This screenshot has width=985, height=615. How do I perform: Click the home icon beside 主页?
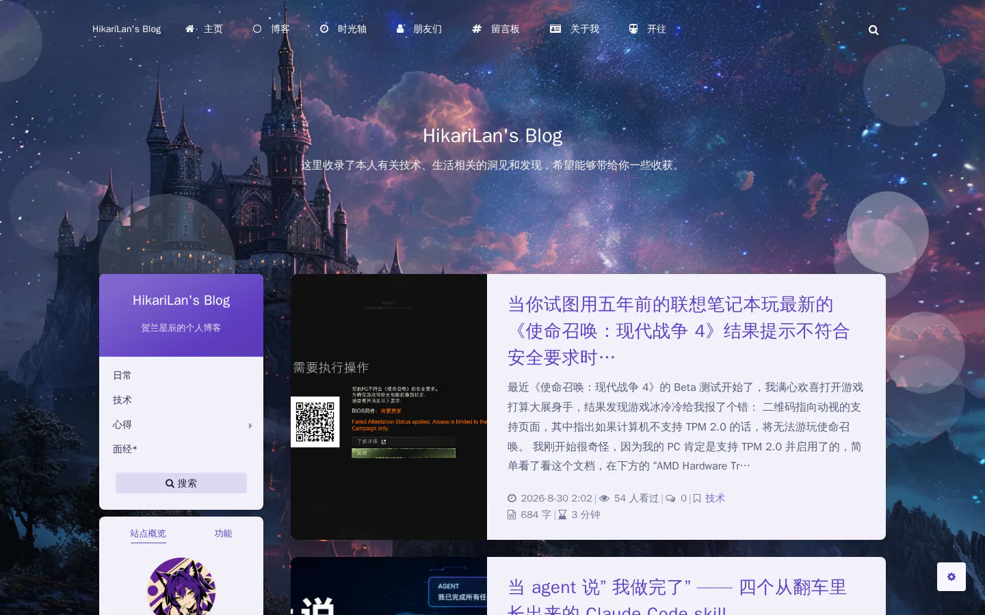click(190, 29)
